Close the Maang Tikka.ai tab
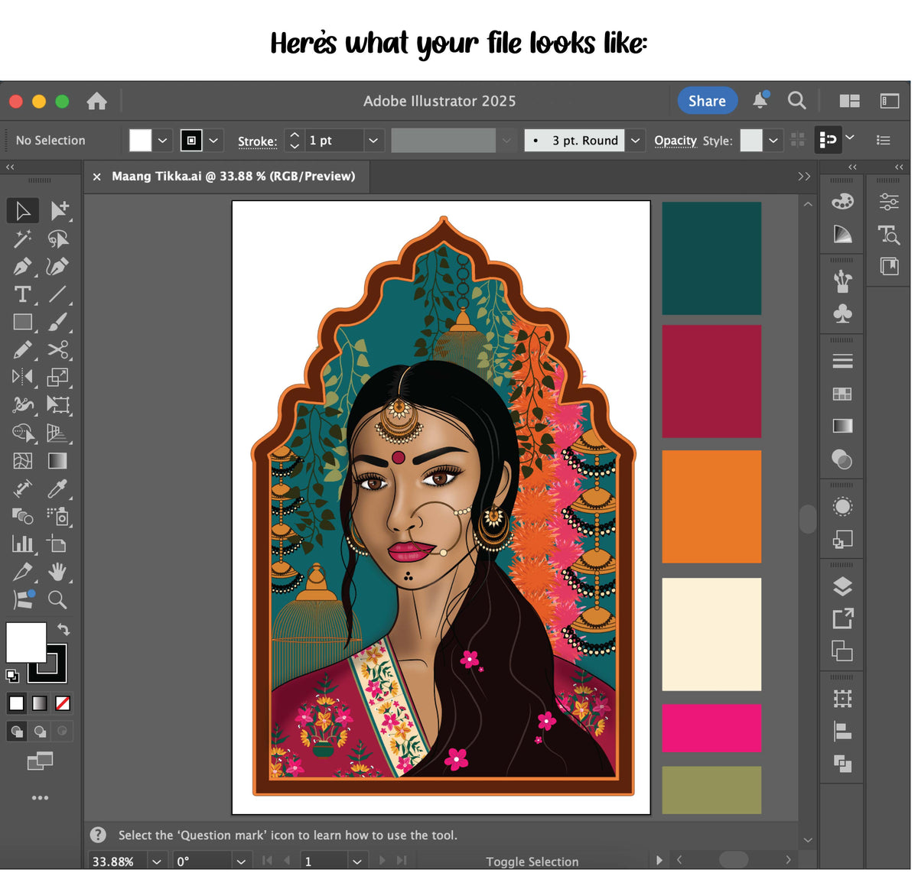918x873 pixels. [97, 177]
